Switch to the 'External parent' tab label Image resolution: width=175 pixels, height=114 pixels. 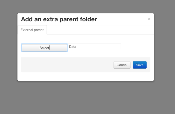pos(32,30)
